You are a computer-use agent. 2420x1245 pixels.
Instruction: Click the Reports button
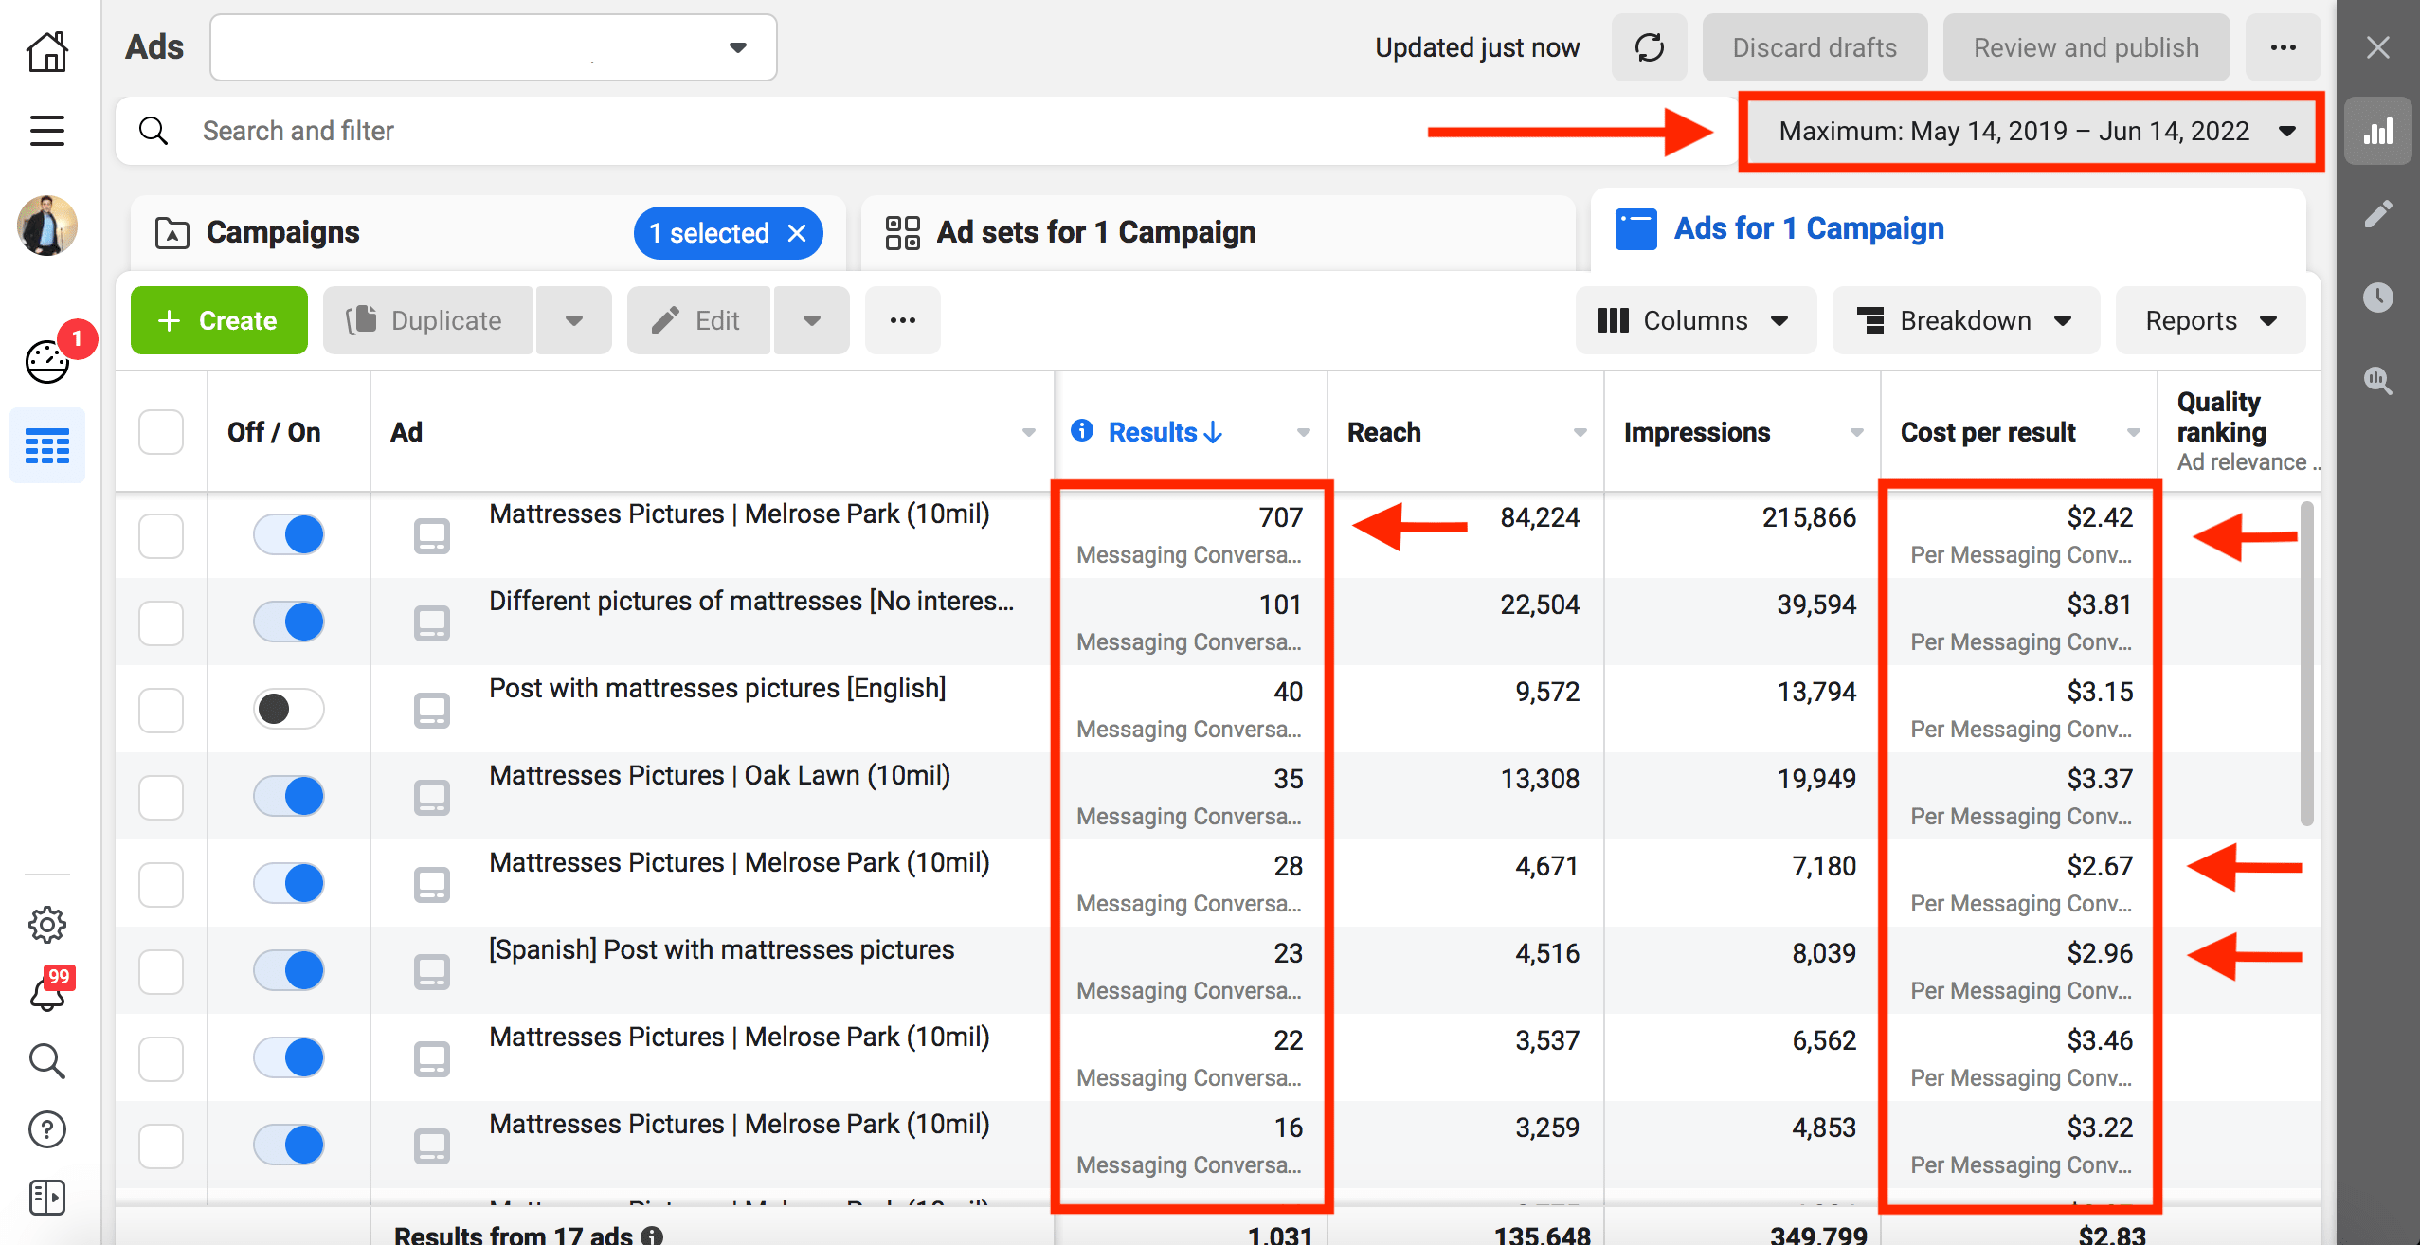pyautogui.click(x=2210, y=320)
